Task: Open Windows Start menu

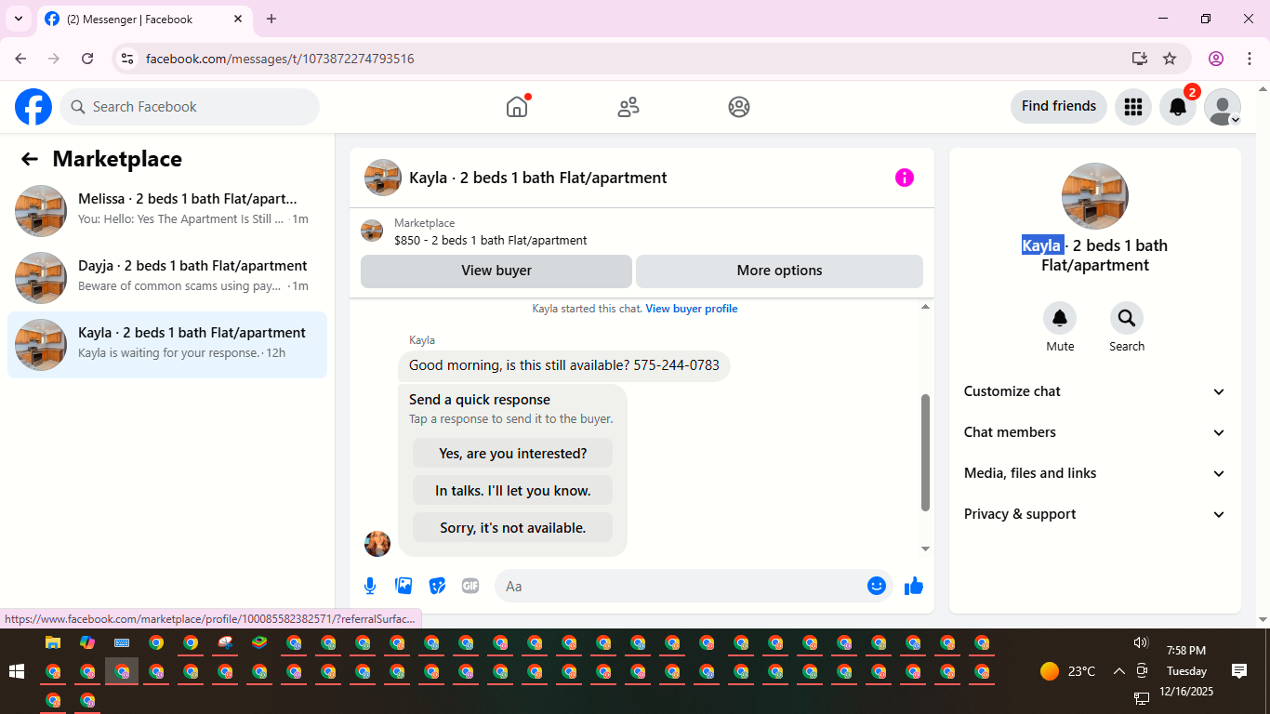Action: click(x=16, y=671)
